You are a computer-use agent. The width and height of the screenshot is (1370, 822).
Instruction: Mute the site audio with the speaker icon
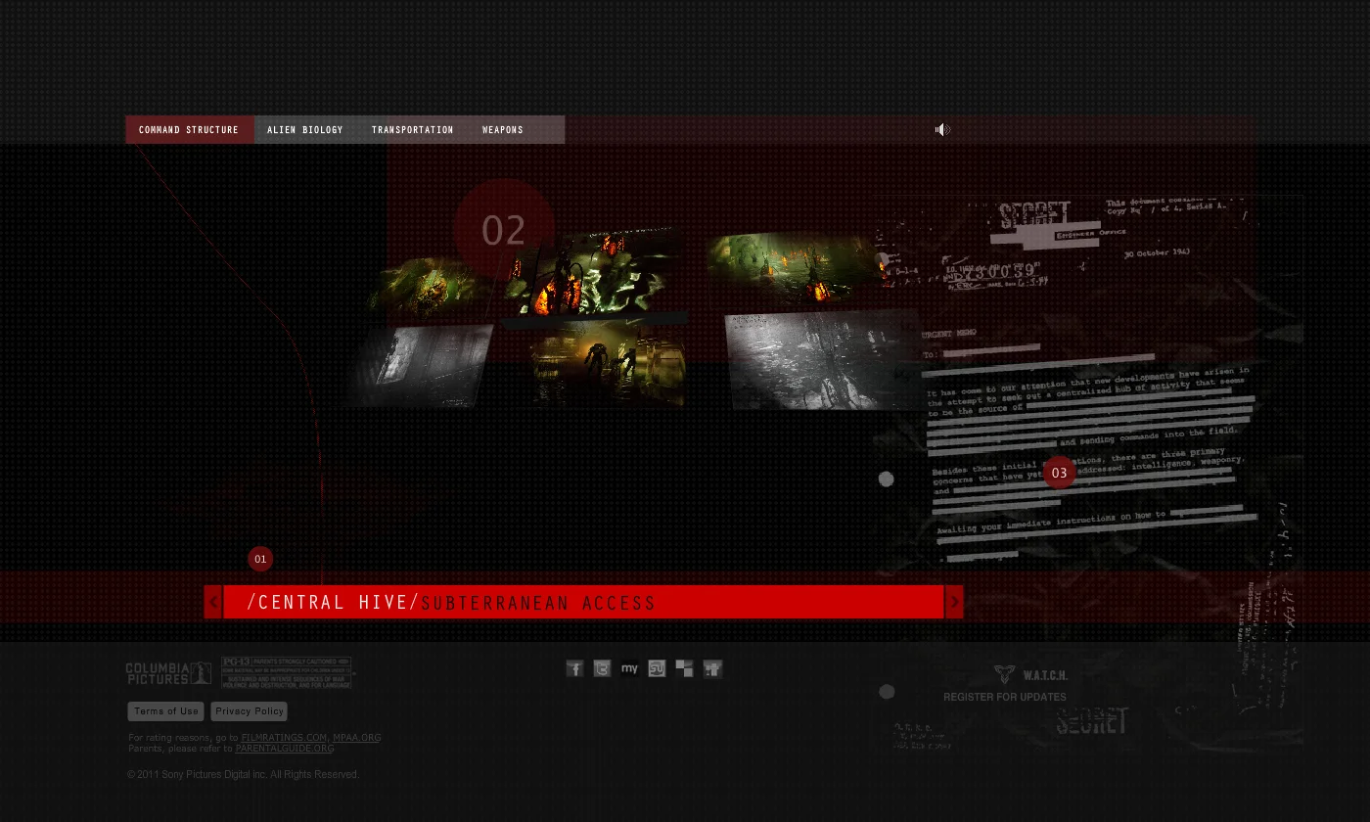[942, 129]
